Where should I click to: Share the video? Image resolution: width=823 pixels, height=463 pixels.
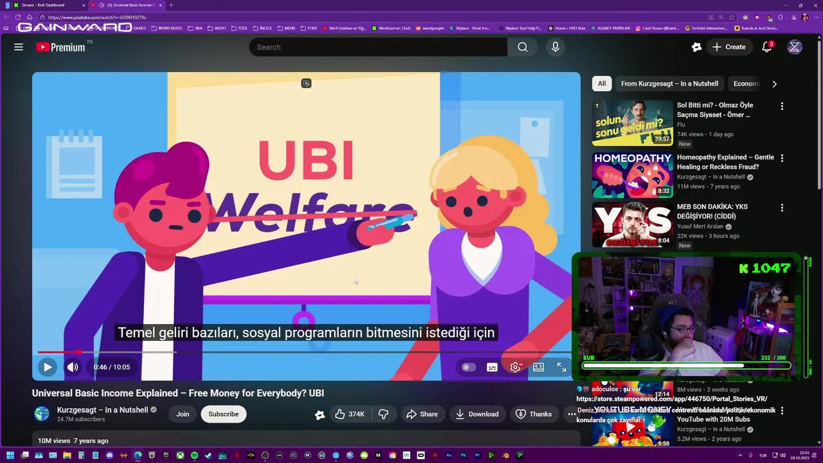pyautogui.click(x=422, y=414)
